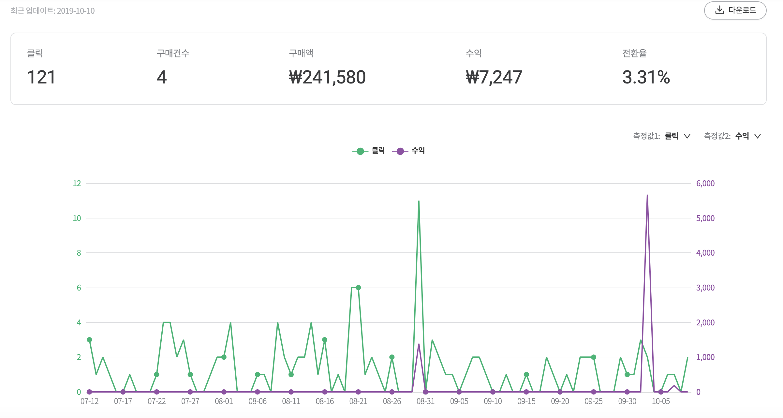Select the green data point at 07-12
This screenshot has height=418, width=783.
89,340
